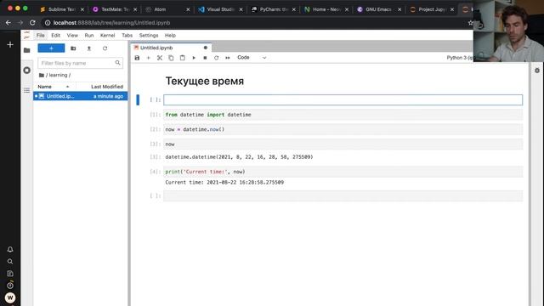The image size is (544, 306).
Task: Run the selected cell
Action: tap(194, 58)
